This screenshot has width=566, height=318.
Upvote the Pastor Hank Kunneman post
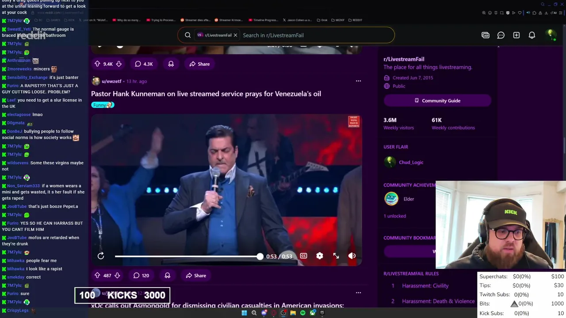coord(97,276)
